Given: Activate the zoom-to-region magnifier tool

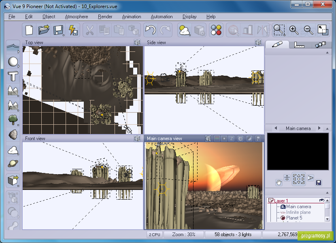Looking at the screenshot, I should tap(279, 30).
